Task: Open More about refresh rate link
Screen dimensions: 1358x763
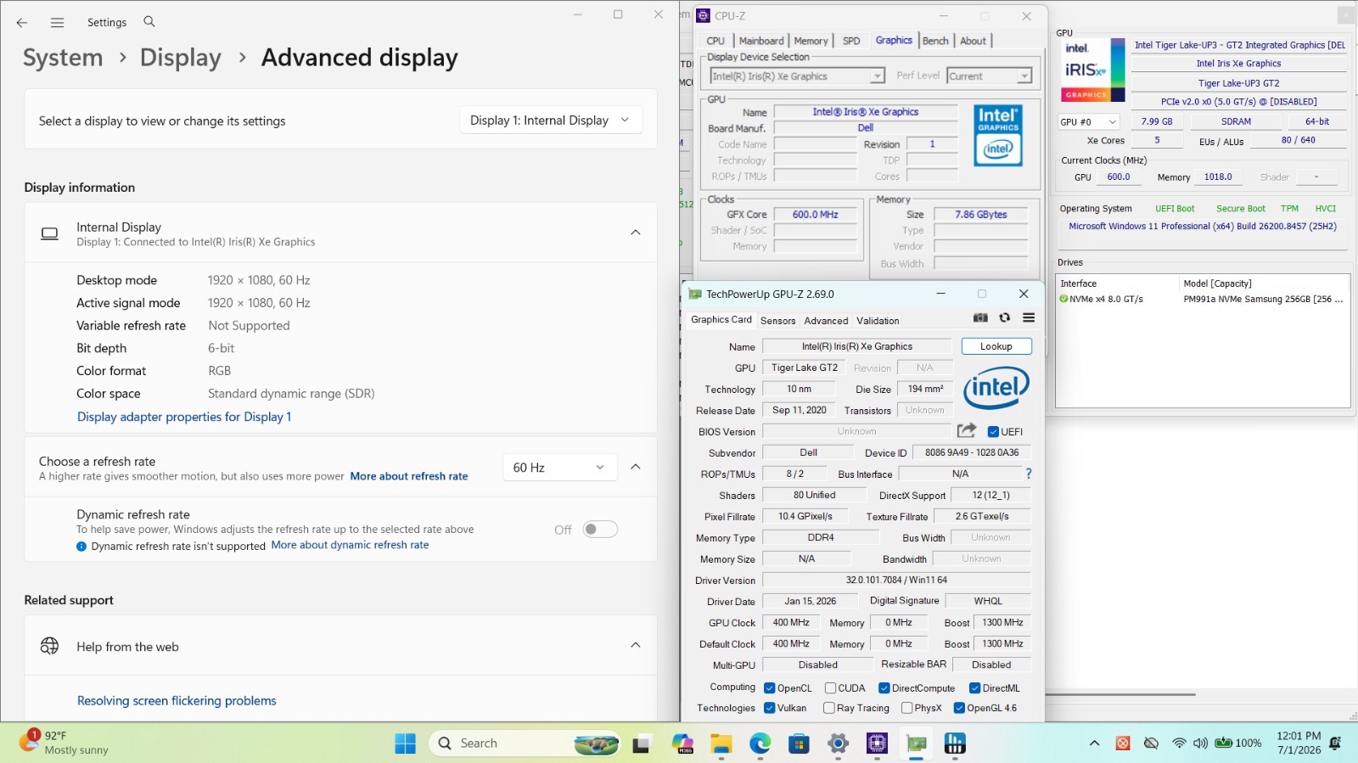Action: (x=409, y=476)
